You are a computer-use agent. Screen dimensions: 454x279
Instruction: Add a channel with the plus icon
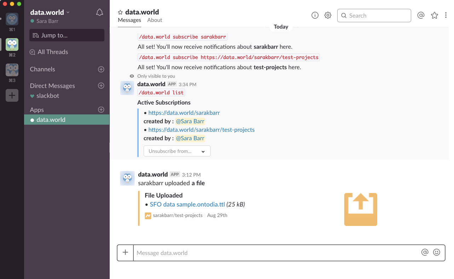click(x=101, y=69)
